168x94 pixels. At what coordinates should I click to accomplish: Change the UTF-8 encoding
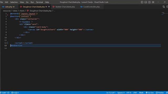pyautogui.click(x=129, y=93)
